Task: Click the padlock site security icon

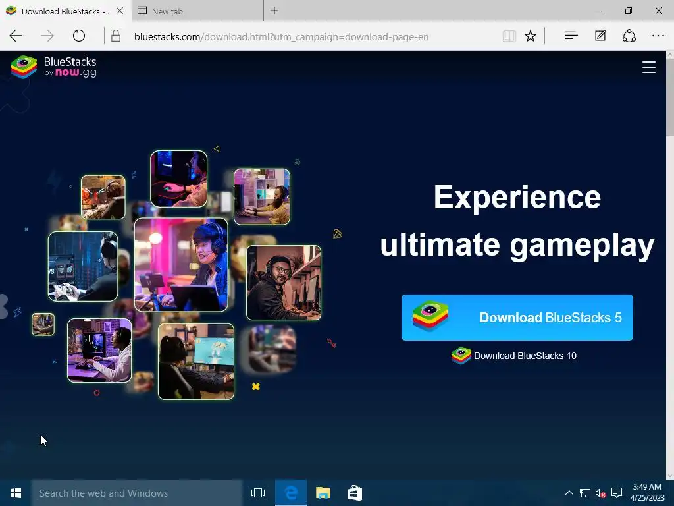Action: pos(116,36)
